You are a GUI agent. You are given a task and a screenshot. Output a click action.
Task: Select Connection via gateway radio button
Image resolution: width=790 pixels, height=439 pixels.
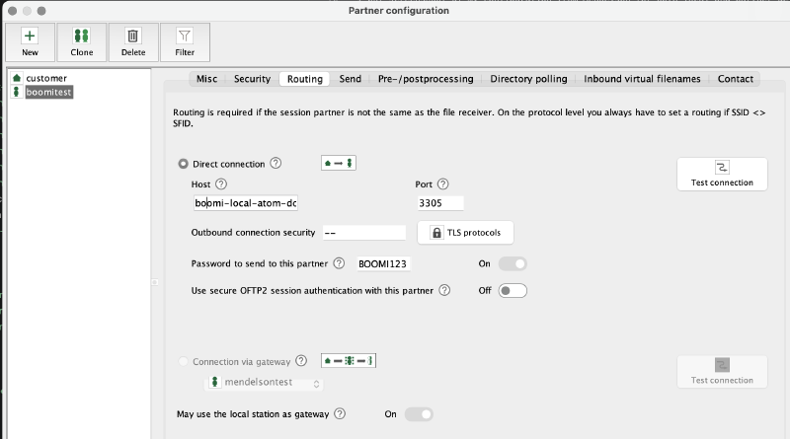184,361
